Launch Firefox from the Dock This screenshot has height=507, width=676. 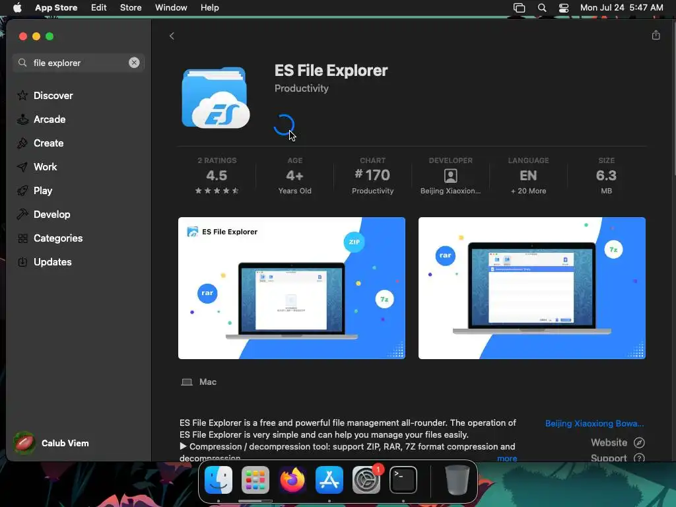[x=292, y=480]
